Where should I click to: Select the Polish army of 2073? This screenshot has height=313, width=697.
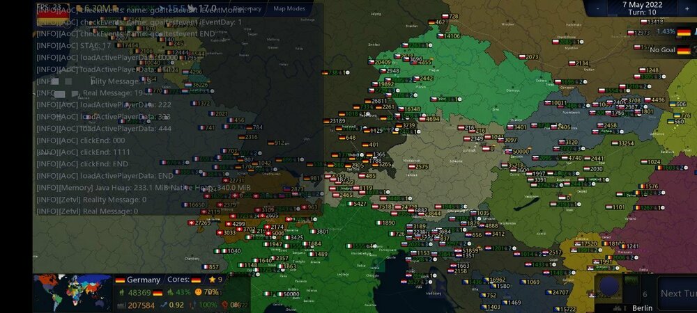tap(528, 57)
